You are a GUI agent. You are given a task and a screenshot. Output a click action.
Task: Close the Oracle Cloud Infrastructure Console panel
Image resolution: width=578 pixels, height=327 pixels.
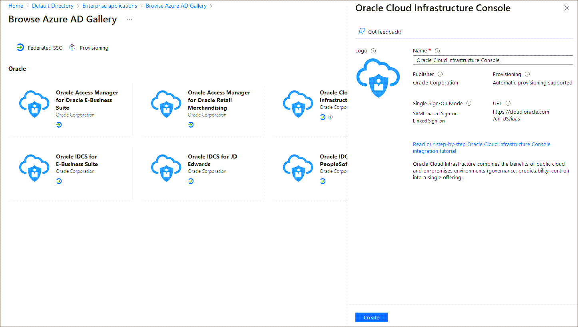(566, 8)
